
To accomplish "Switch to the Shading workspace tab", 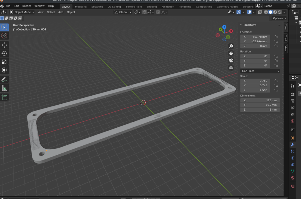I will [x=152, y=7].
